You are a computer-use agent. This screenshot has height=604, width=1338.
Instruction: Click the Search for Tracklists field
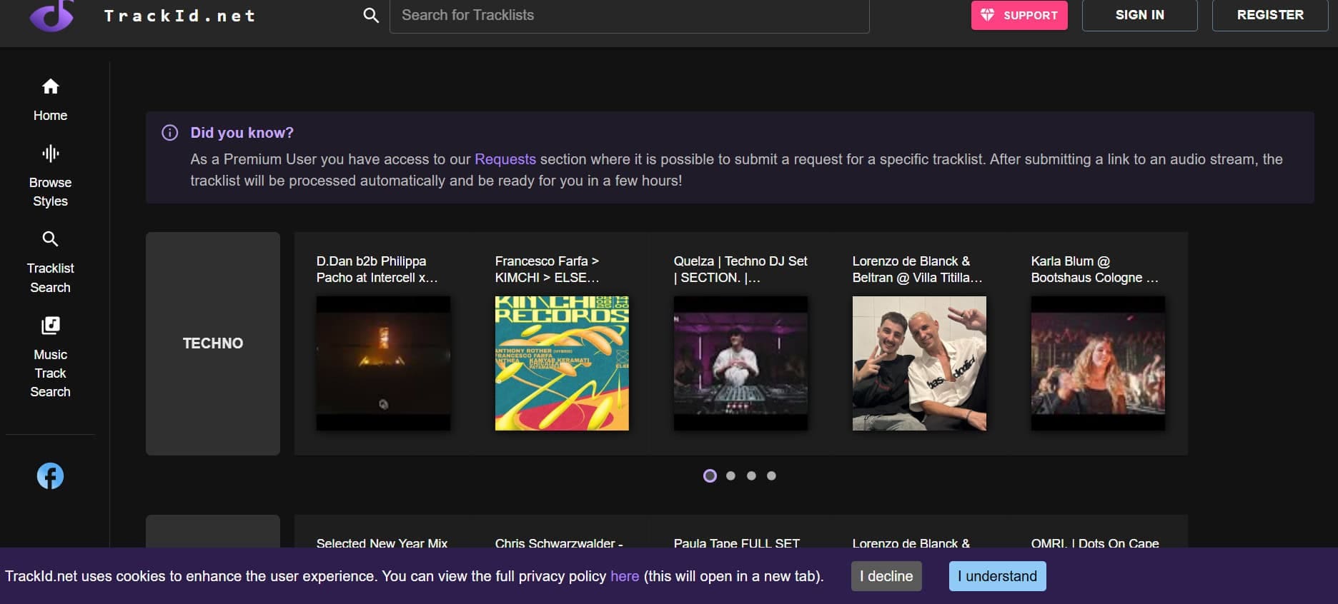(629, 15)
